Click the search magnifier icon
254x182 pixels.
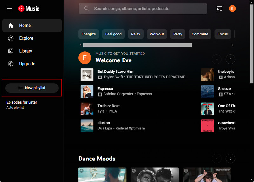click(87, 9)
